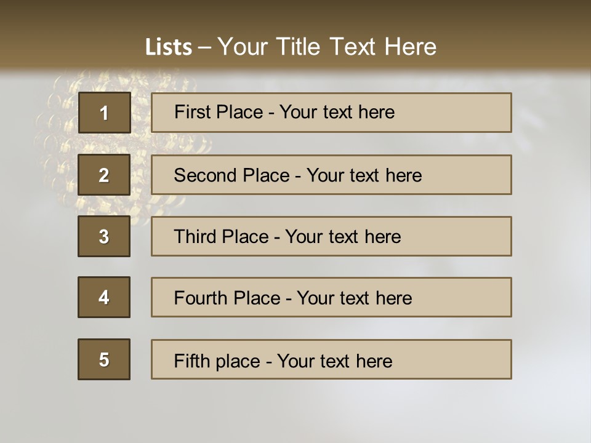Click the number 5 box
The height and width of the screenshot is (443, 591).
[x=104, y=359]
